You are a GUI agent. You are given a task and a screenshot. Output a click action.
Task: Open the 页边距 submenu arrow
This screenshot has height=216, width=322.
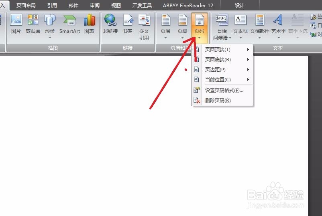[x=248, y=69]
